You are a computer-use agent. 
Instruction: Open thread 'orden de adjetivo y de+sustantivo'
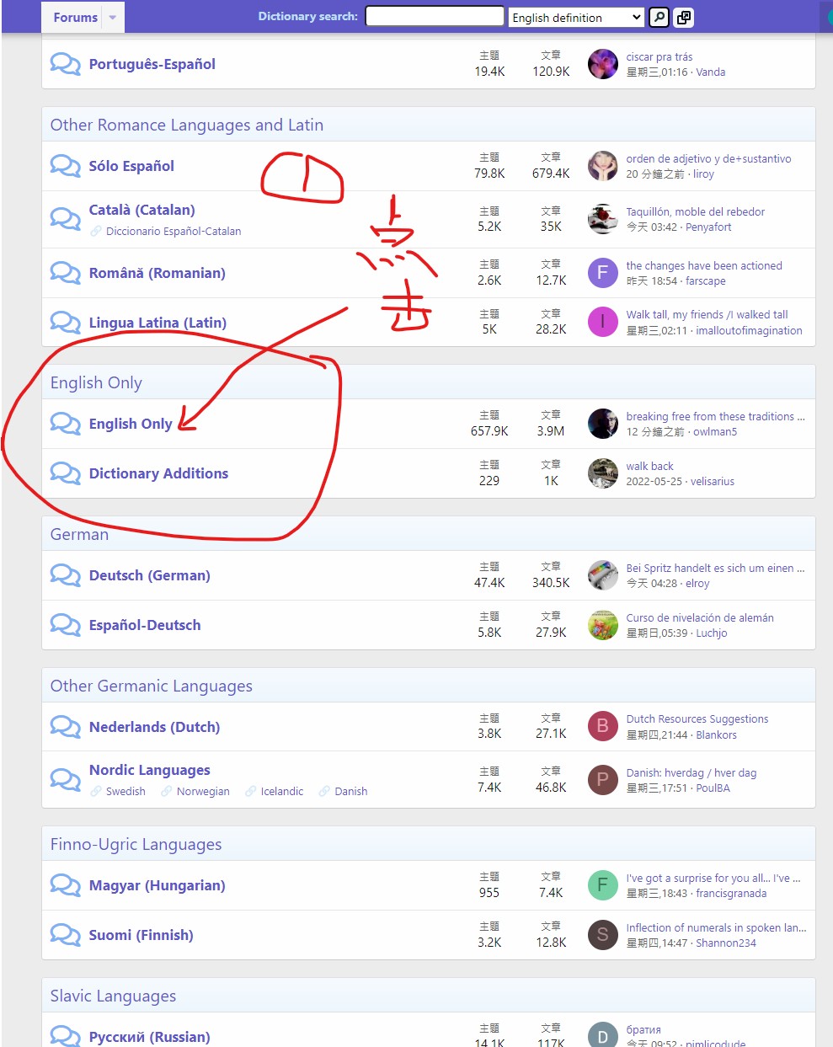pos(708,158)
